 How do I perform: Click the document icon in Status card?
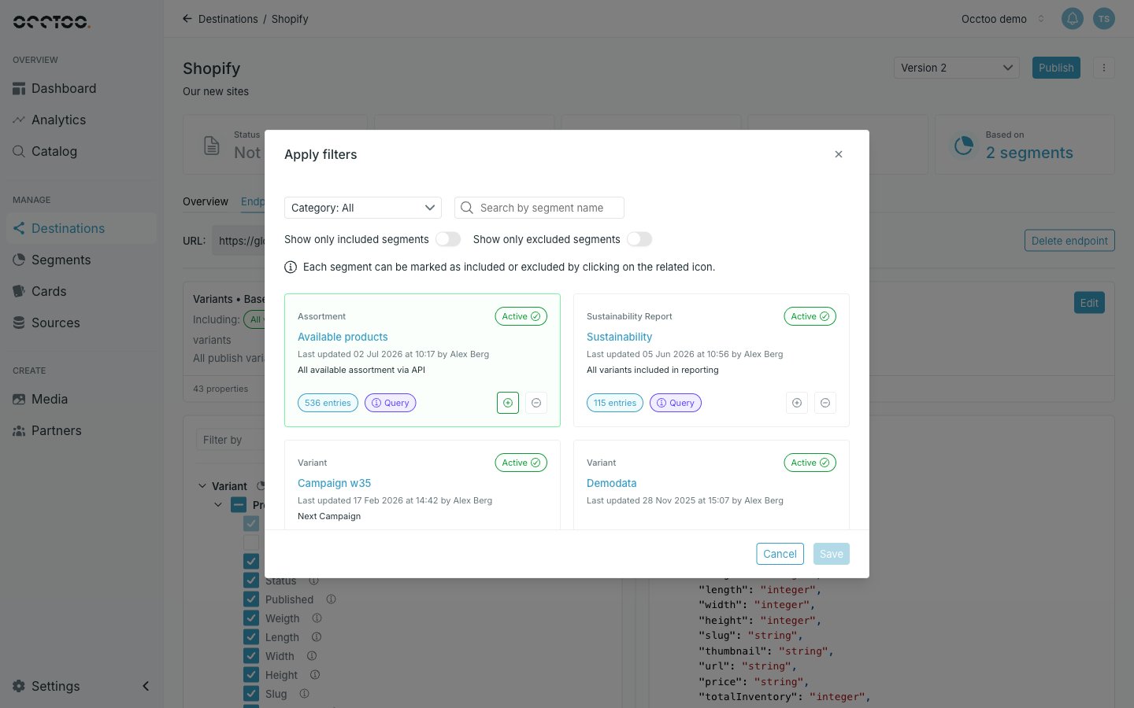(x=212, y=146)
